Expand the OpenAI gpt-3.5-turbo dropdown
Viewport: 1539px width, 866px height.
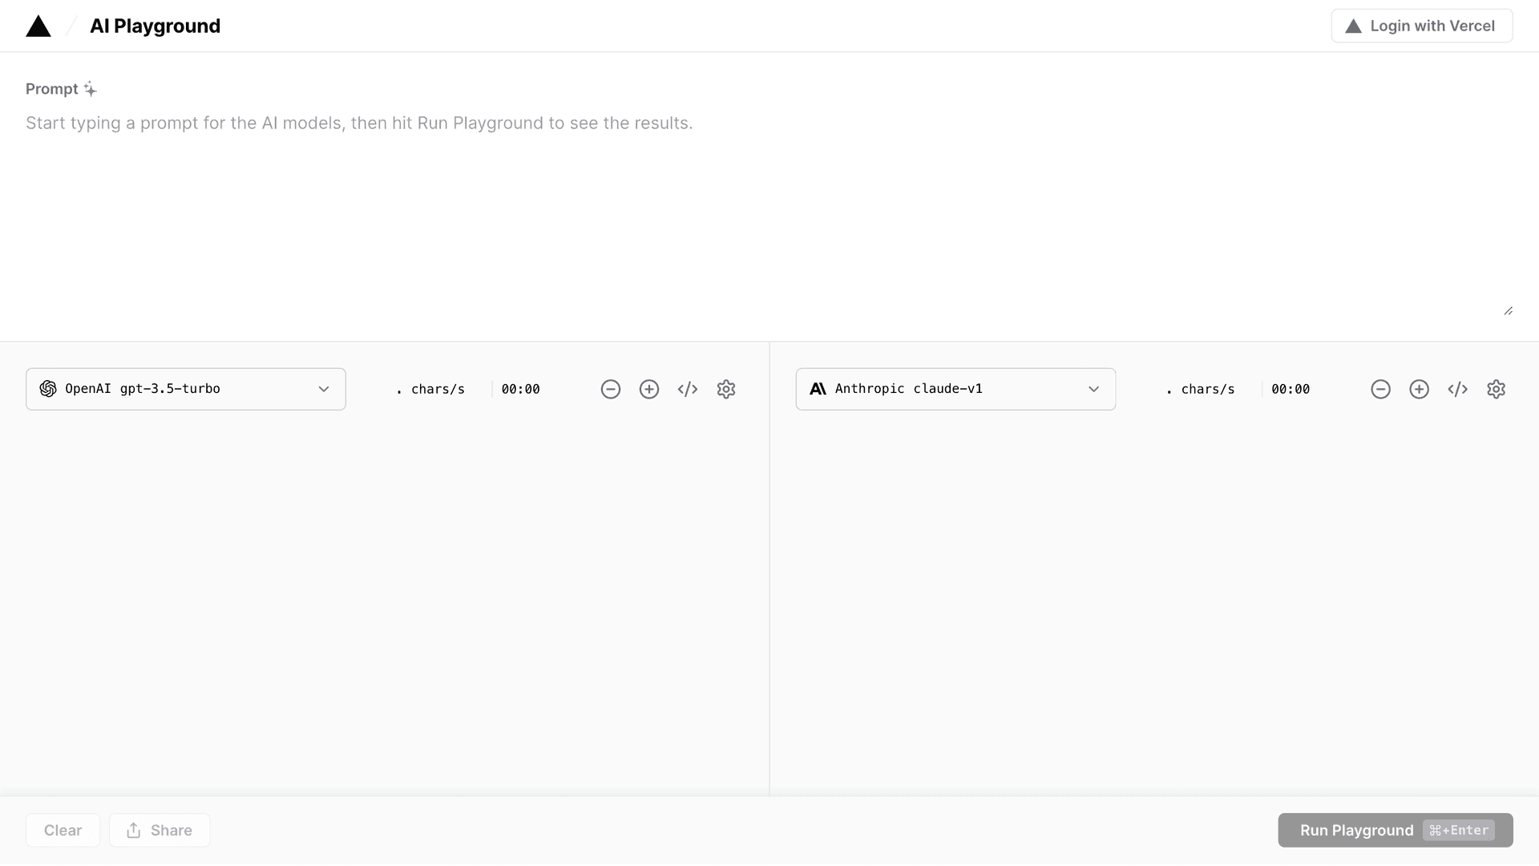pos(186,388)
